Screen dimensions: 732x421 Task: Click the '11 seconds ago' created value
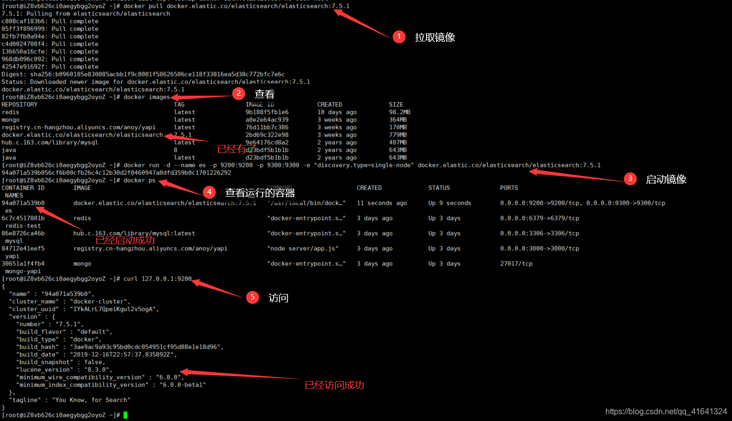[382, 203]
